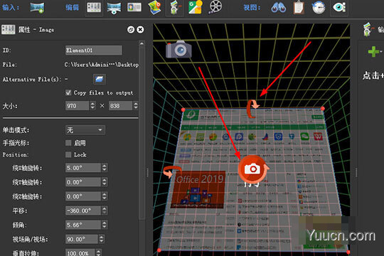Click the add input panorama icon

click(x=37, y=8)
